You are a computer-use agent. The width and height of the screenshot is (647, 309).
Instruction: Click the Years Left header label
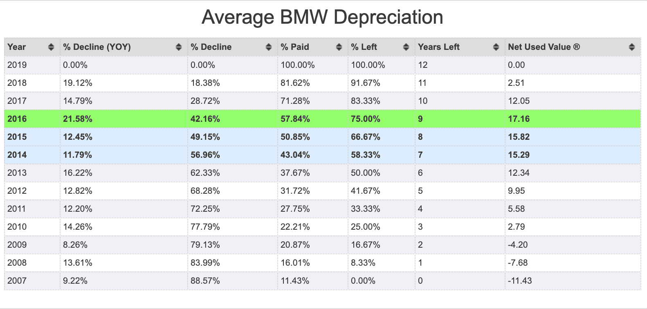(439, 47)
